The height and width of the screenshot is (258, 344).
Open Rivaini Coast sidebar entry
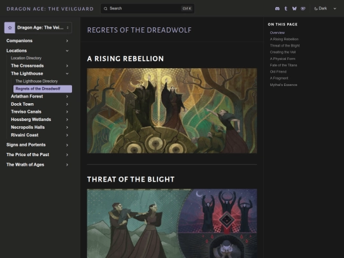pyautogui.click(x=25, y=135)
